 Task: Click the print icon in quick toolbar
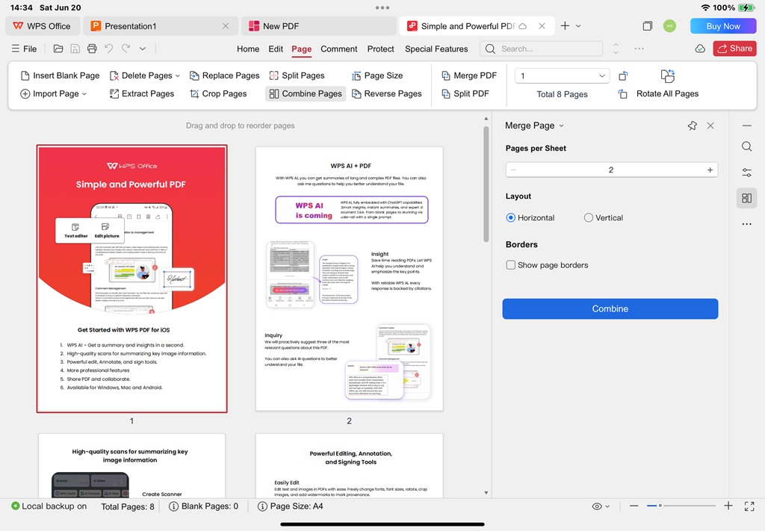pyautogui.click(x=92, y=49)
